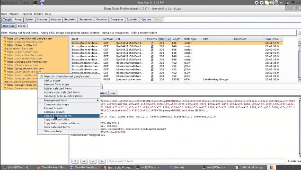Open the Decoder tab
Screen dimensions: 301x170
point(102,19)
